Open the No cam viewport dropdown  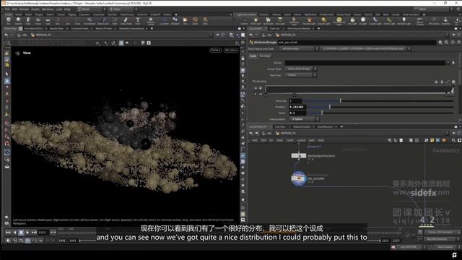tap(231, 50)
